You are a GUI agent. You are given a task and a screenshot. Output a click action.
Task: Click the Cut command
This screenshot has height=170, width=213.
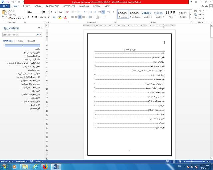[x=11, y=11]
